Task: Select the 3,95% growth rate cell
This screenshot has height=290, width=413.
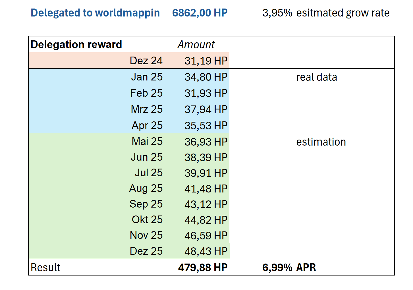Action: point(277,13)
